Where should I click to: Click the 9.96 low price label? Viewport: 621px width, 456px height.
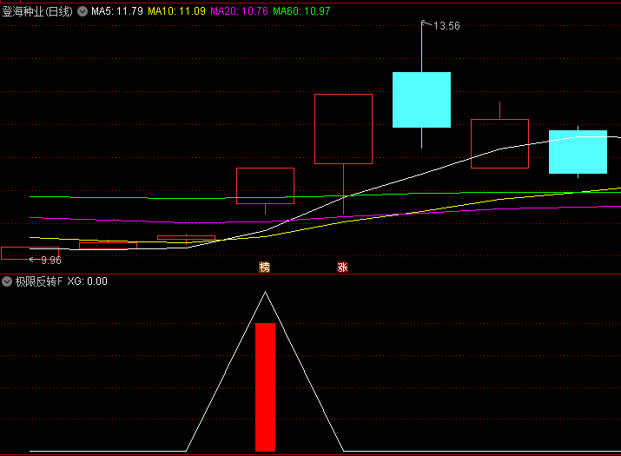tap(50, 260)
